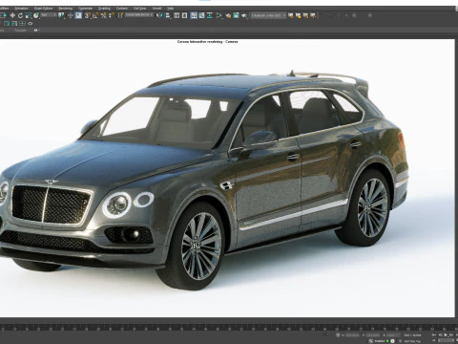Open the render preset dropdown

point(268,15)
